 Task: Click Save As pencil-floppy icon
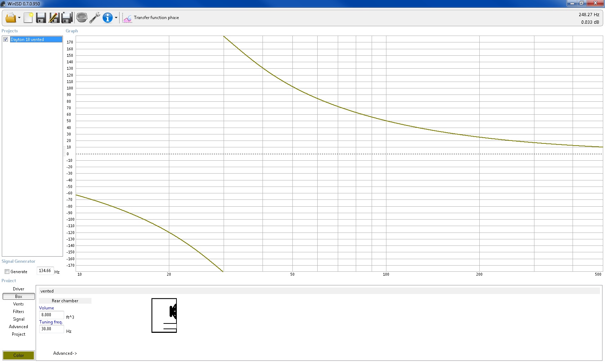tap(54, 18)
